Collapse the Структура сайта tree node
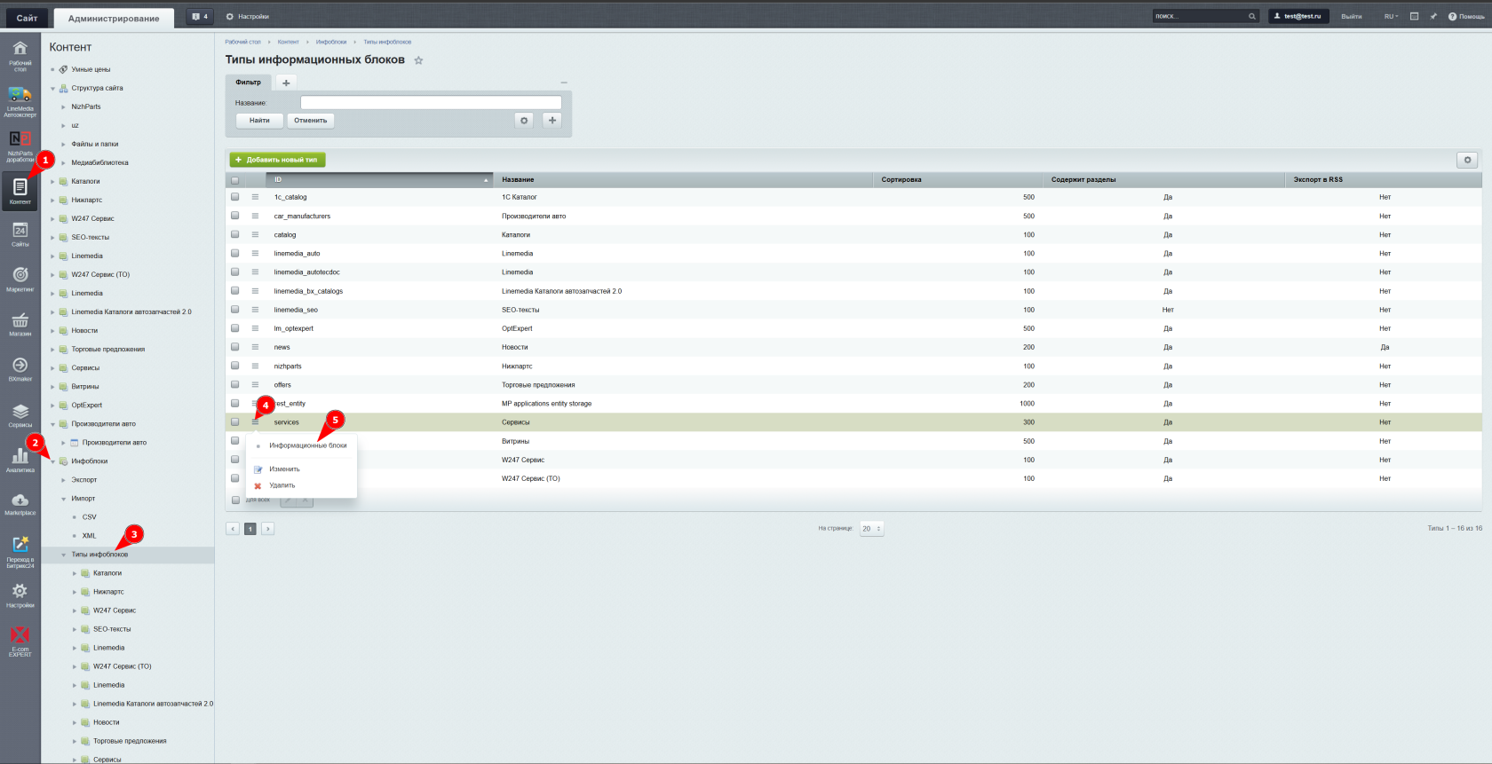This screenshot has width=1492, height=764. click(52, 89)
